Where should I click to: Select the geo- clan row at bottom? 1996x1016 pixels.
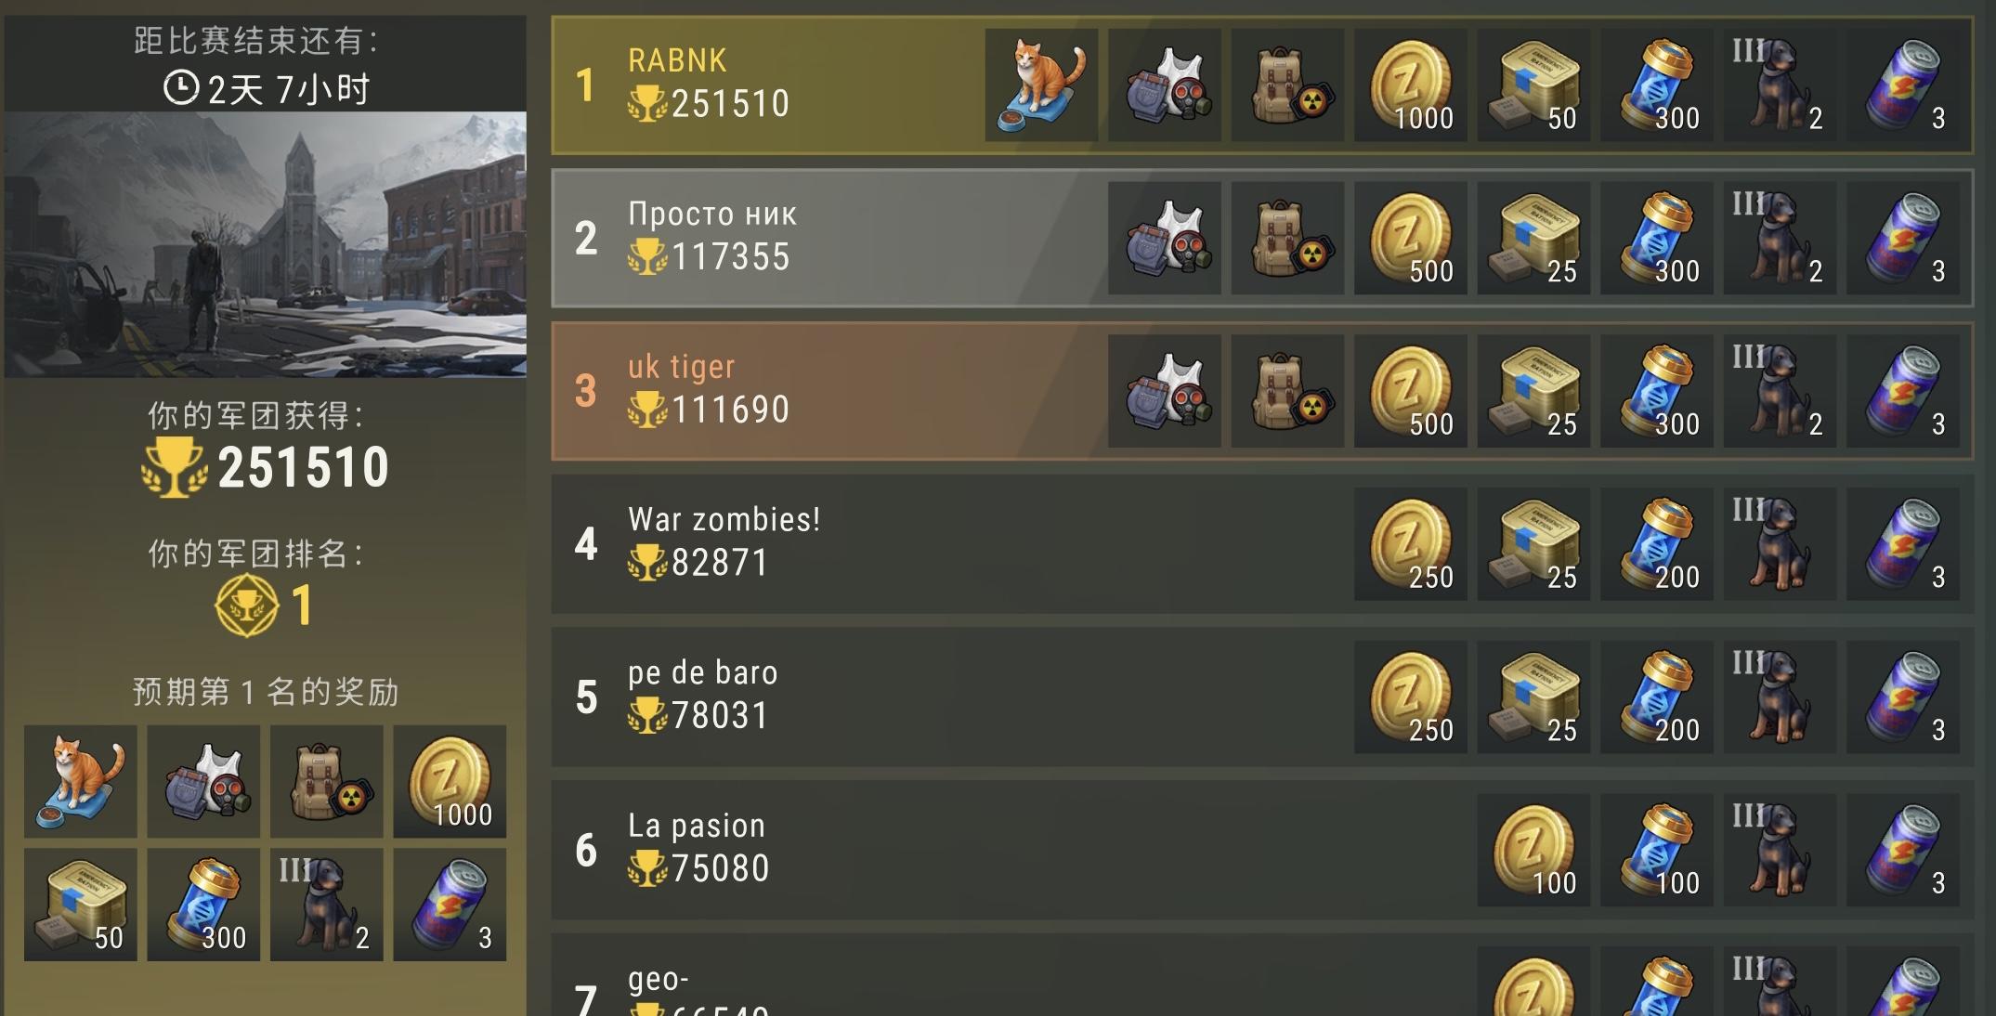click(x=1262, y=975)
